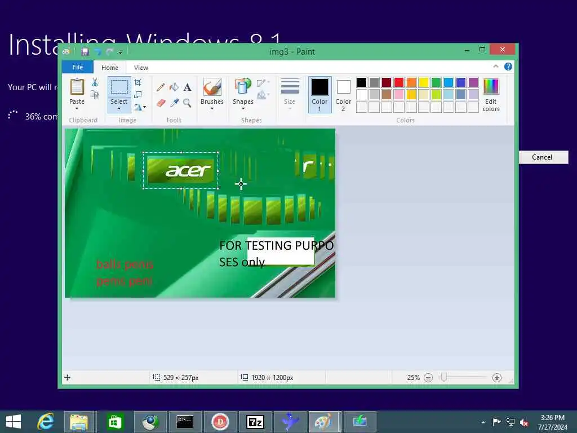Open Customize Quick Access Toolbar dropdown
577x433 pixels.
point(120,52)
